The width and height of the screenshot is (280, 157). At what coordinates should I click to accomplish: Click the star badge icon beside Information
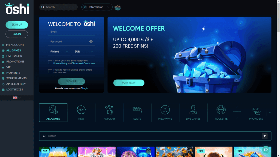pyautogui.click(x=118, y=7)
